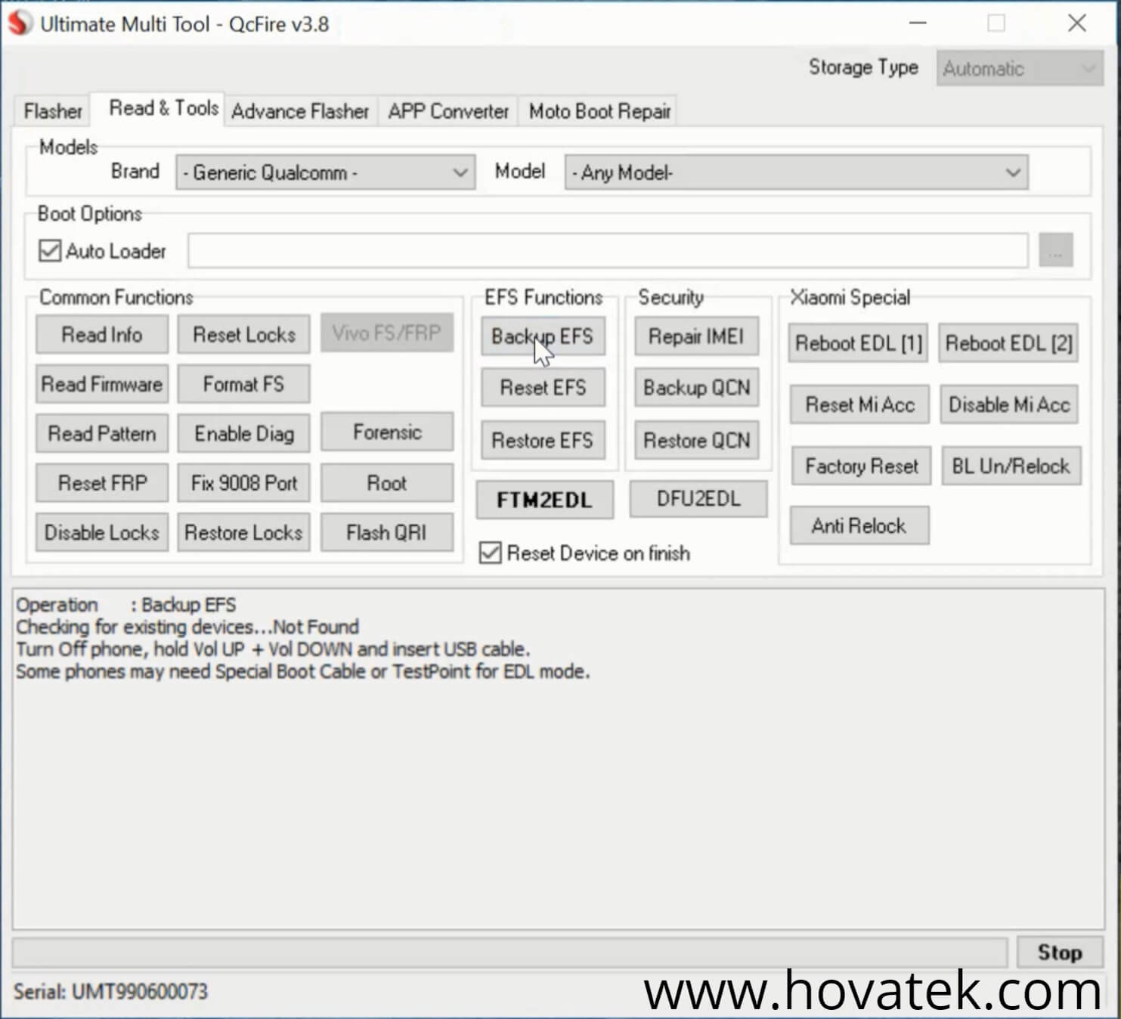Toggle the Auto Loader checkbox
1121x1019 pixels.
(50, 250)
